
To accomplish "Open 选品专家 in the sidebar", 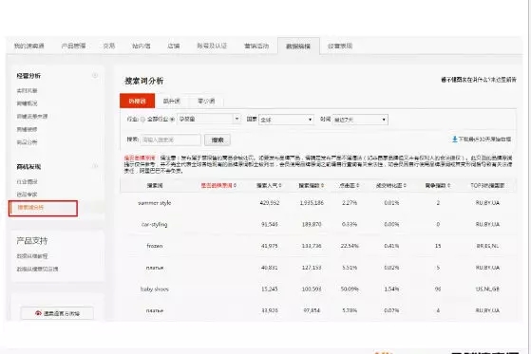I will [28, 194].
